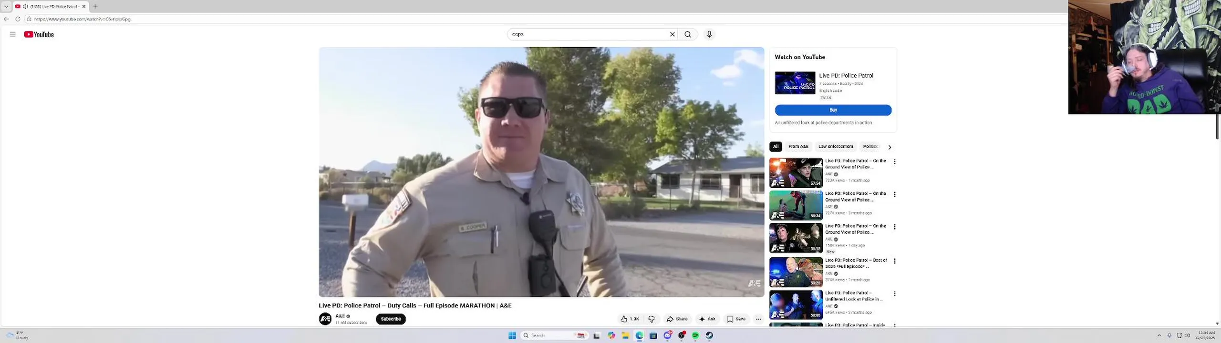Open Copilot from the taskbar
Screen dimensions: 1221x343
[x=611, y=335]
